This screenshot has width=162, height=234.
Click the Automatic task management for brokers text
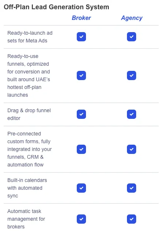[26, 219]
